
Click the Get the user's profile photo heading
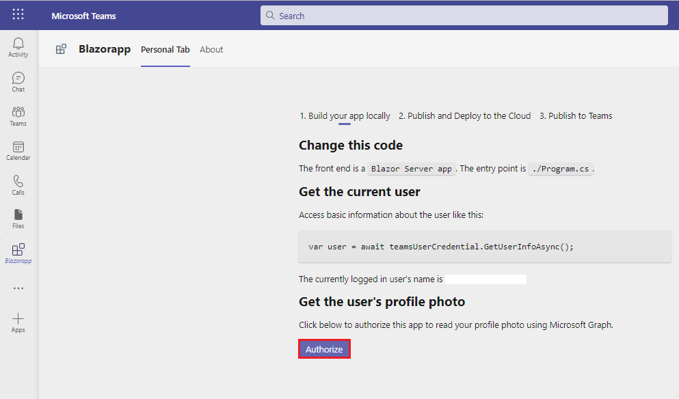(x=382, y=301)
